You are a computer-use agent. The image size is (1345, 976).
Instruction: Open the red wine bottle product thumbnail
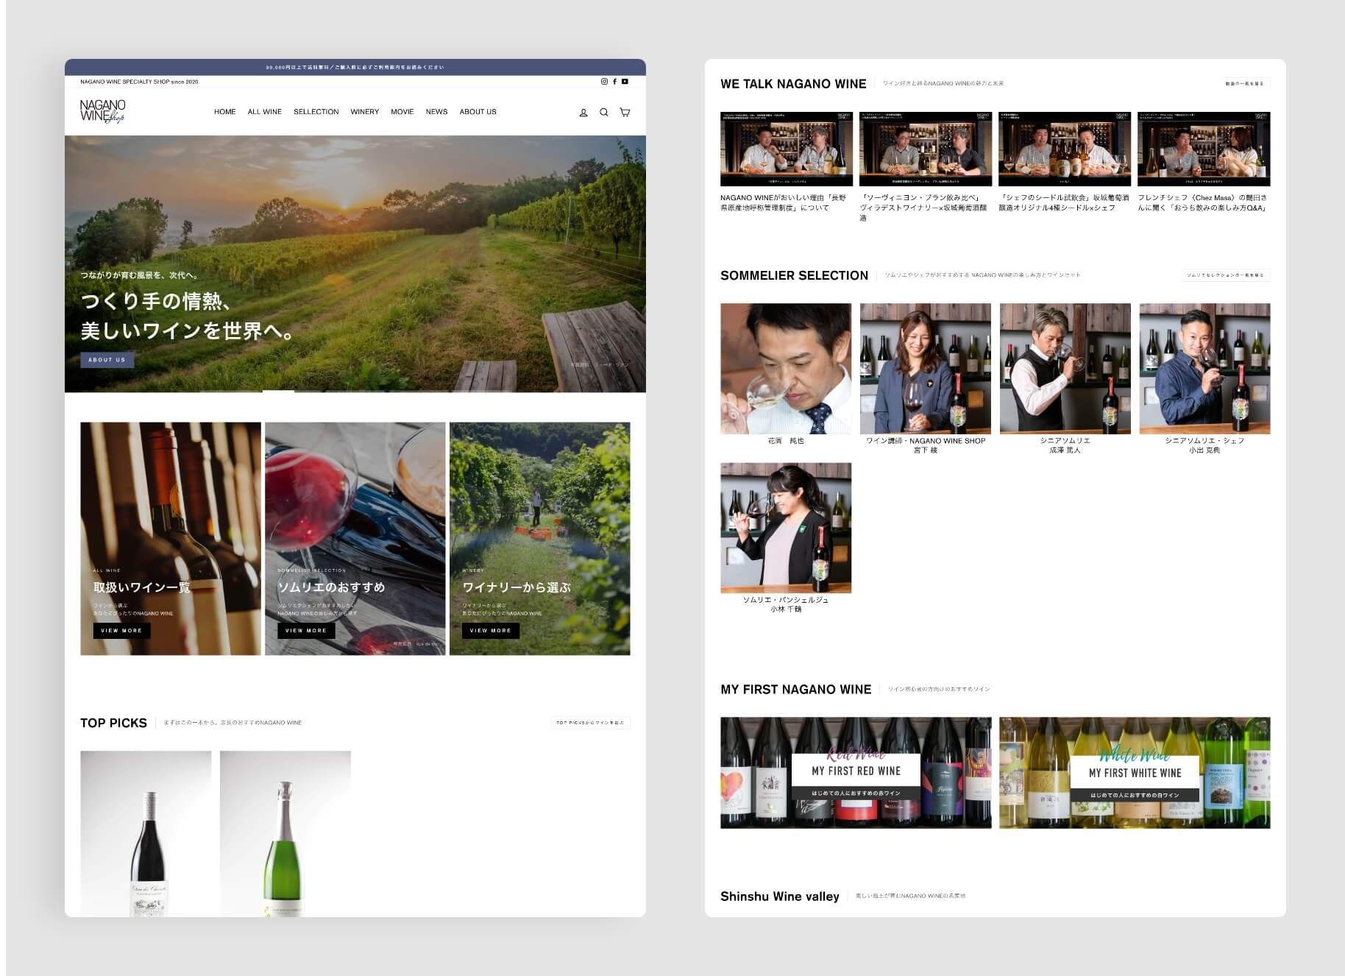pyautogui.click(x=146, y=833)
